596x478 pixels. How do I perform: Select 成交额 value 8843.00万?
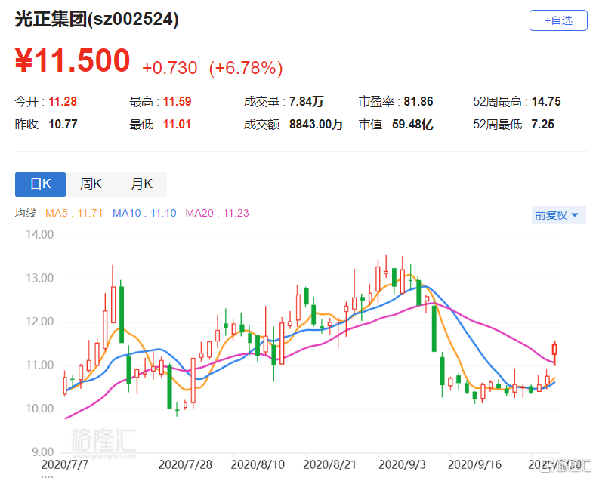tap(316, 124)
